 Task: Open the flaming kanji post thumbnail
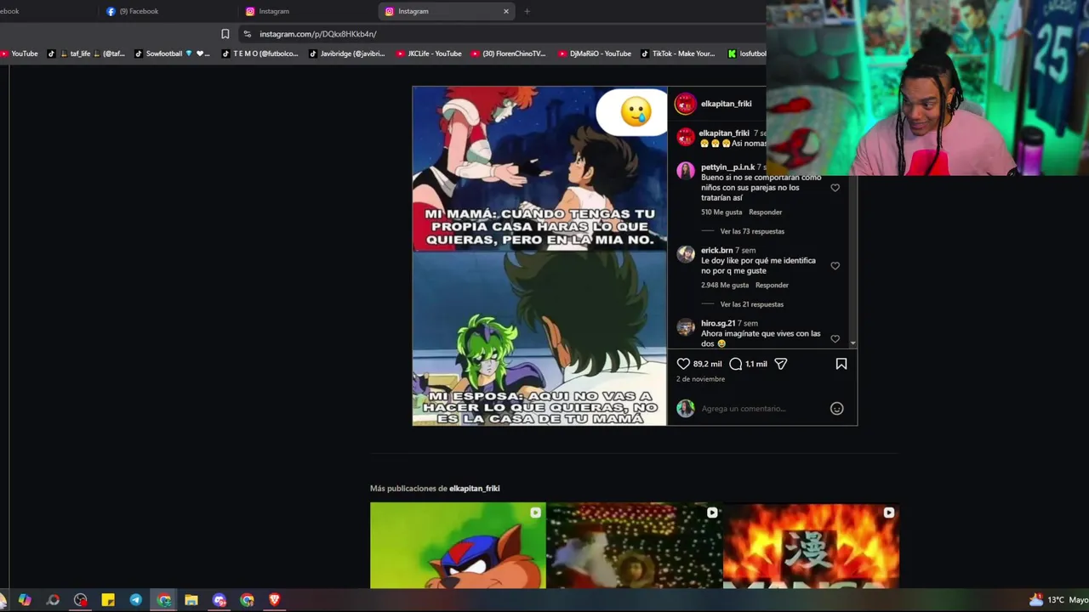click(x=811, y=546)
